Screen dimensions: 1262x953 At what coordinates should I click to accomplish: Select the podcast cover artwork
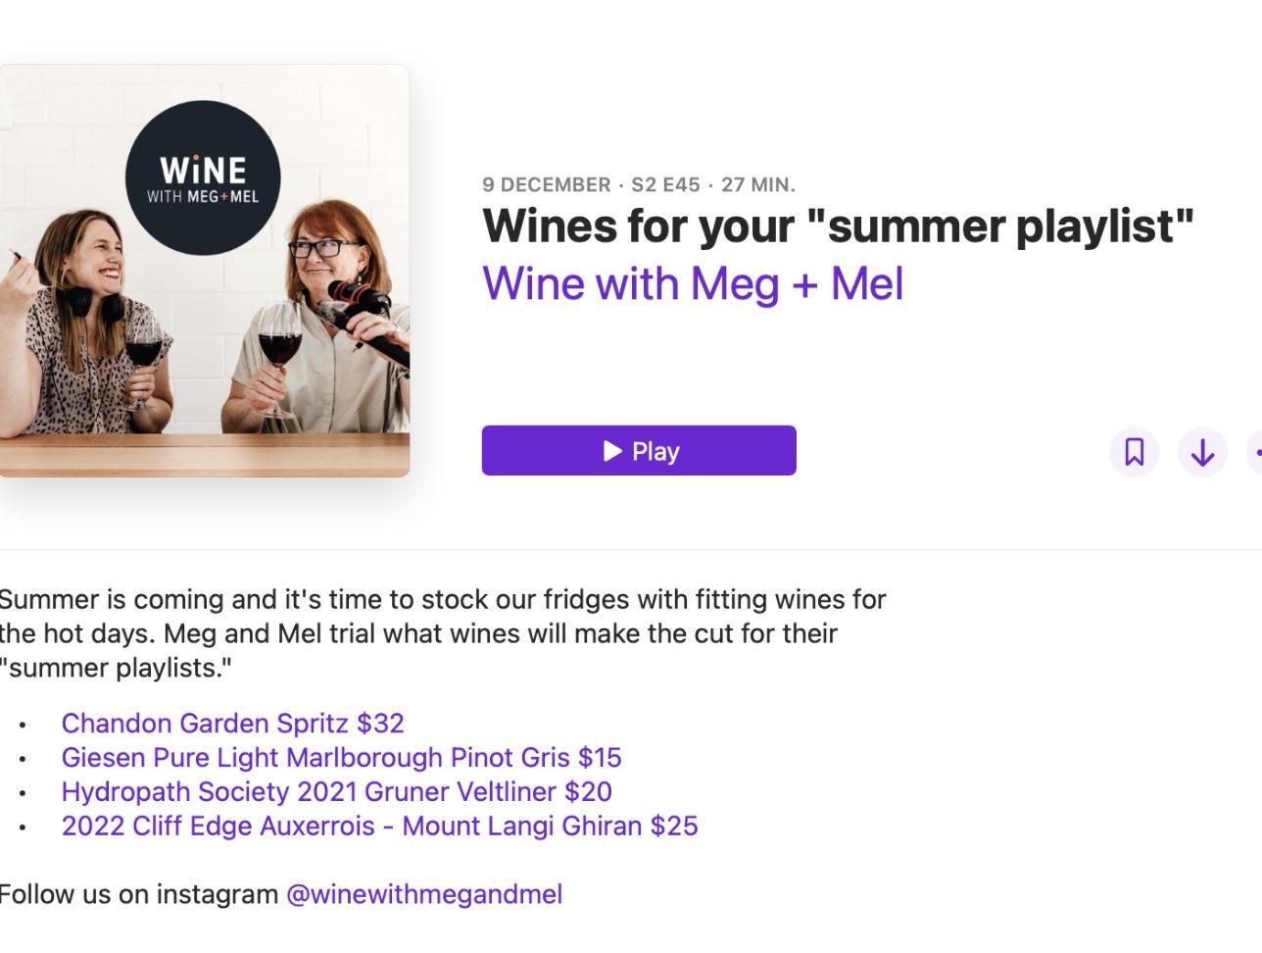coord(205,271)
